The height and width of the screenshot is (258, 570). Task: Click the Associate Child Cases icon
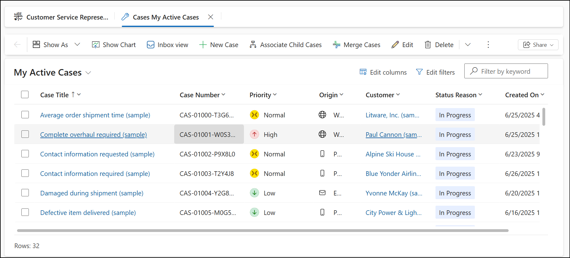pos(253,45)
